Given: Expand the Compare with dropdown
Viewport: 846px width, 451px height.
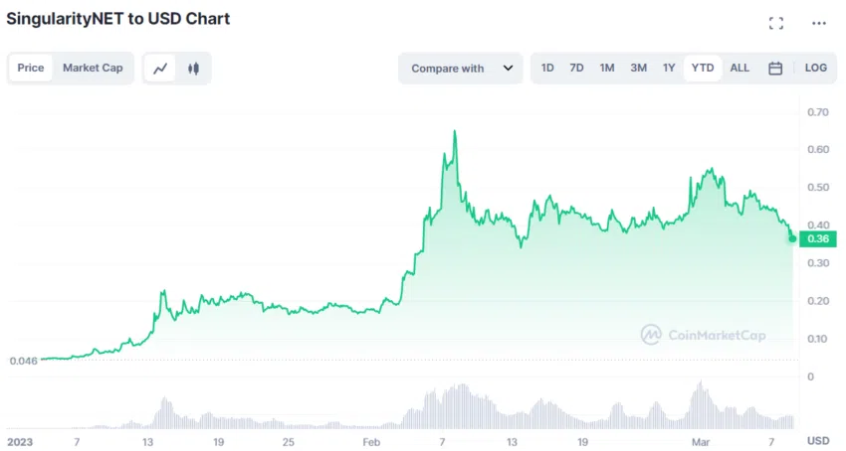Looking at the screenshot, I should [460, 69].
